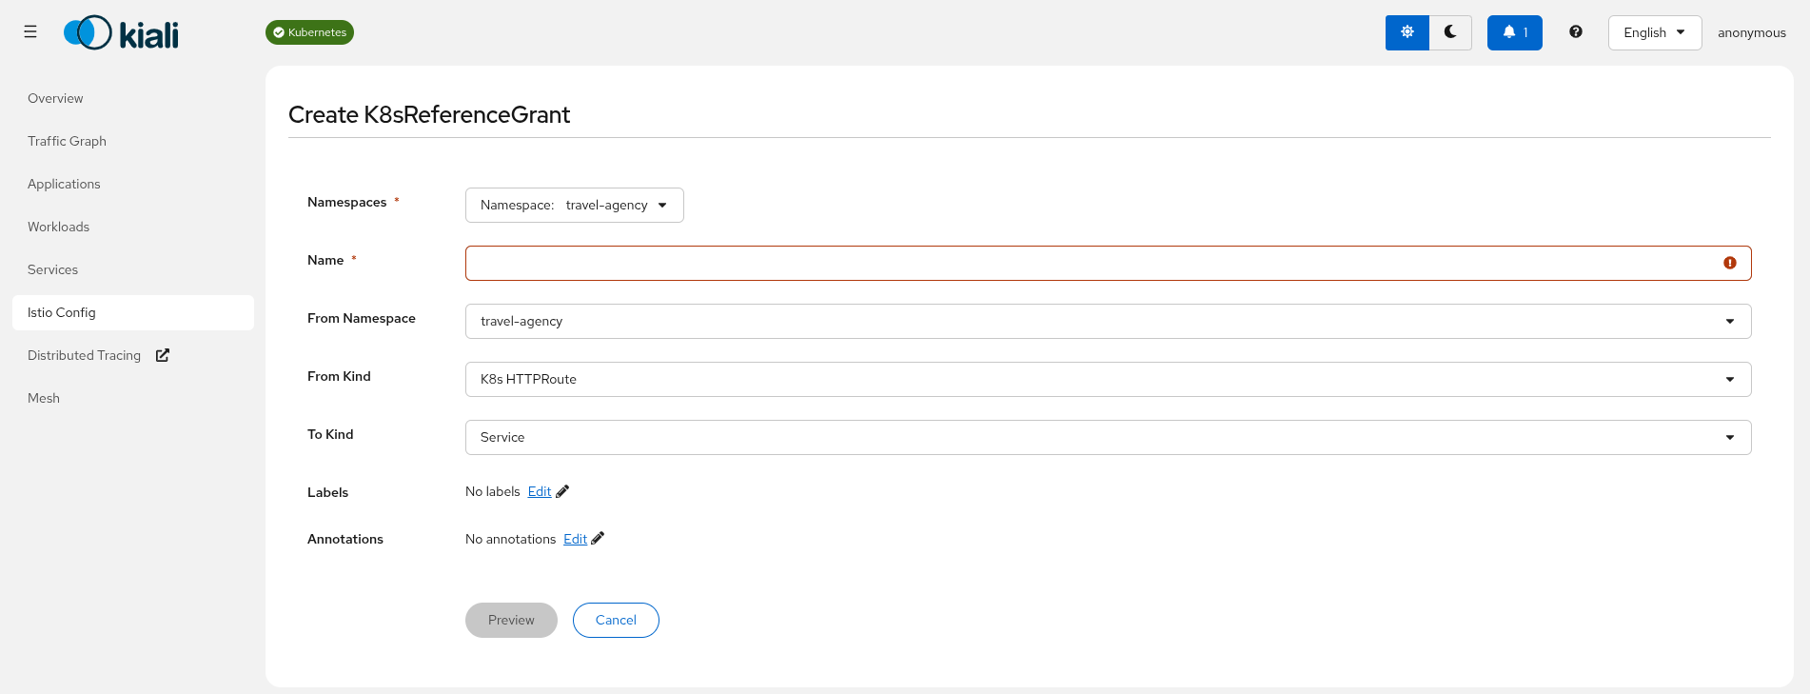
Task: Click the anonymous user label
Action: (1752, 32)
